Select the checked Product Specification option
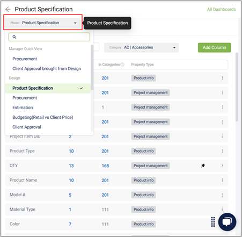This screenshot has height=237, width=242. 48,88
